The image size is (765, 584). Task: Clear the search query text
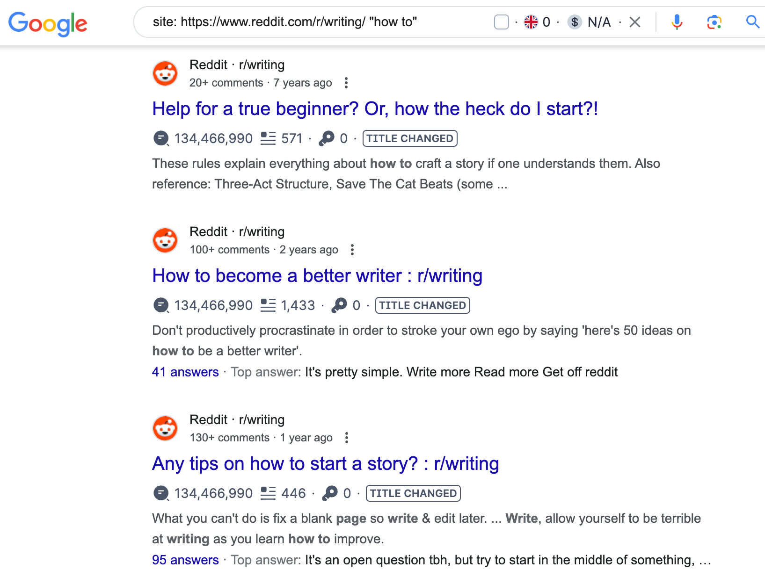tap(635, 22)
